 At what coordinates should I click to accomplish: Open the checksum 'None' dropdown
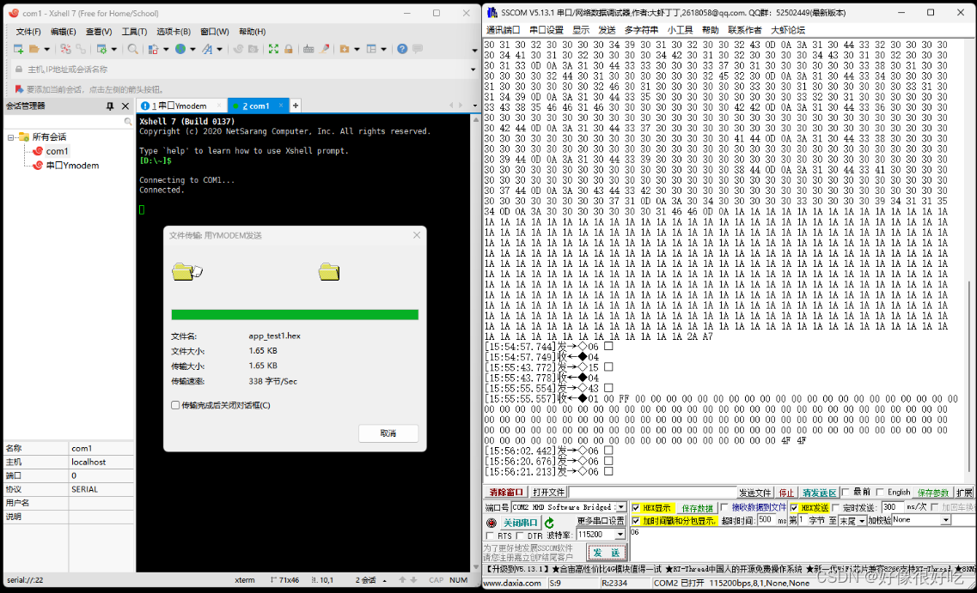tap(945, 519)
